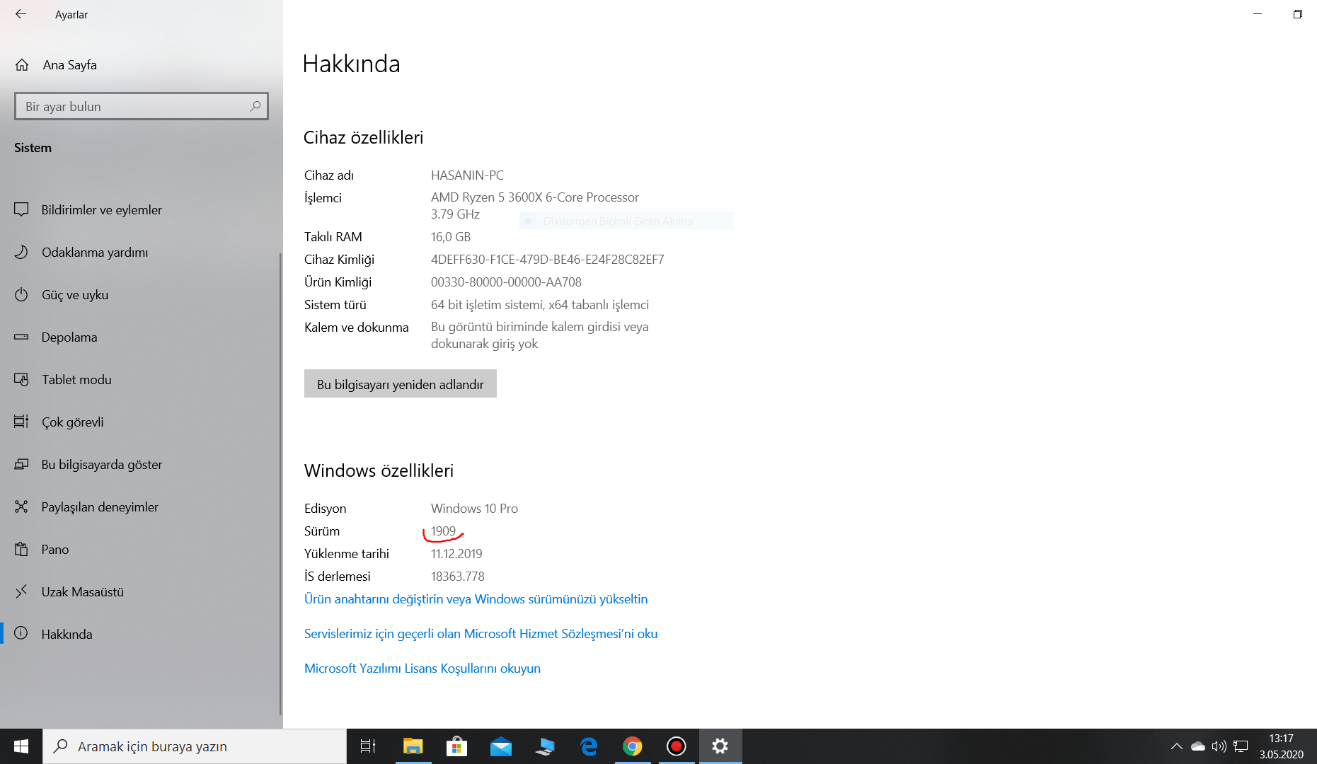Viewport: 1317px width, 764px height.
Task: Minimize the Ayarlar window
Action: pyautogui.click(x=1258, y=14)
